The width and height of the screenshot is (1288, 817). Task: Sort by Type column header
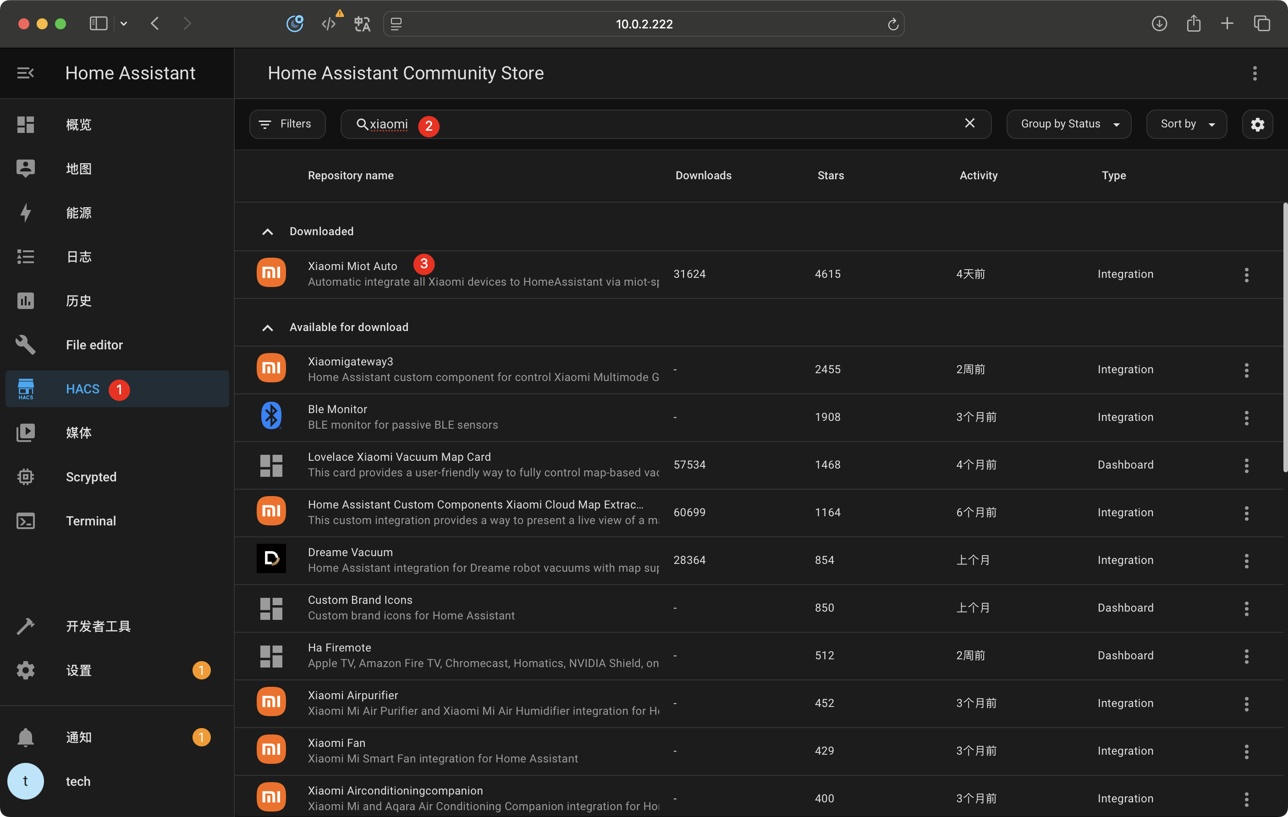point(1114,176)
